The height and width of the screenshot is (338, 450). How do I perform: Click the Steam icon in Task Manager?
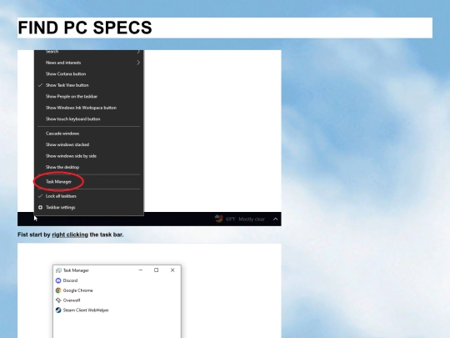pos(58,310)
